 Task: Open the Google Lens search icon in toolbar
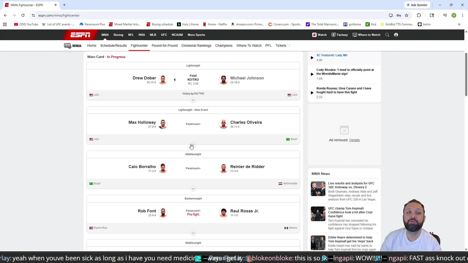(x=432, y=15)
